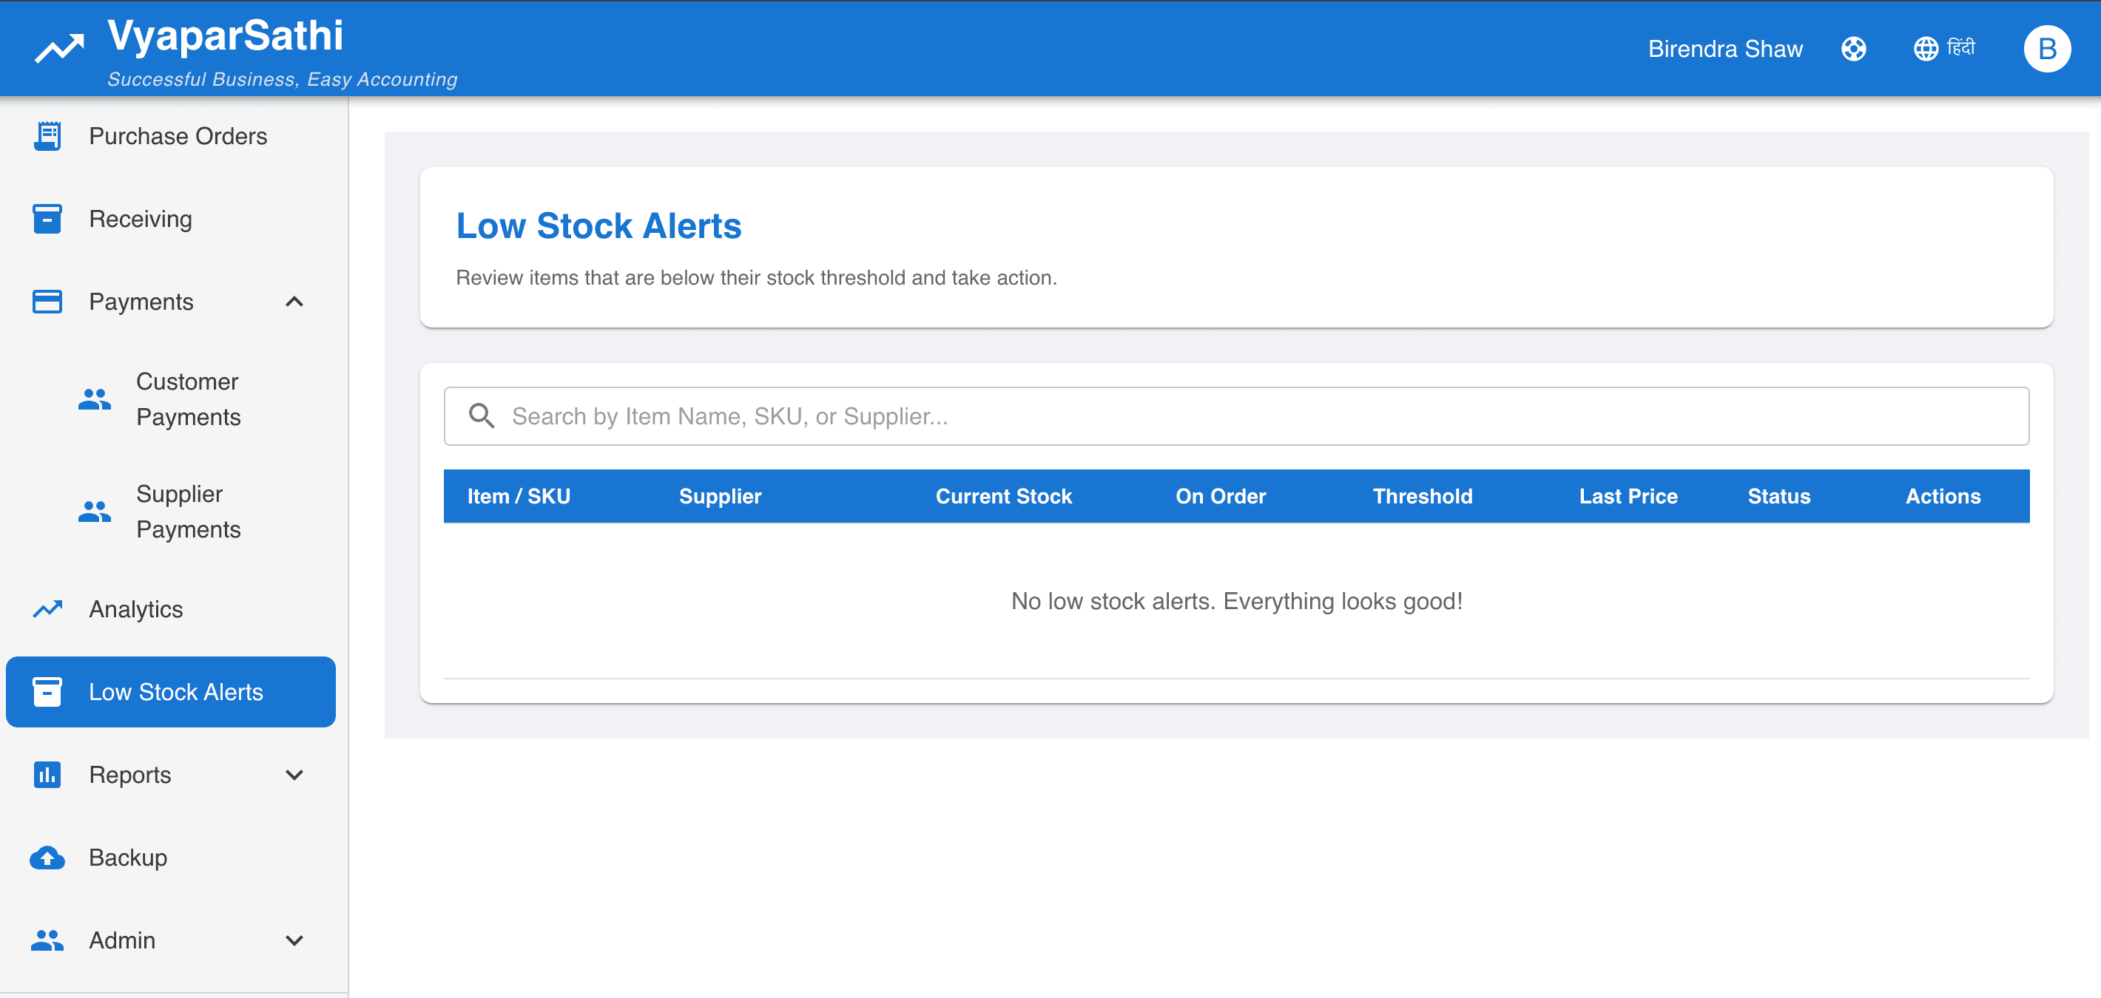Click the Receiving archive box icon
The image size is (2101, 998).
pos(47,218)
